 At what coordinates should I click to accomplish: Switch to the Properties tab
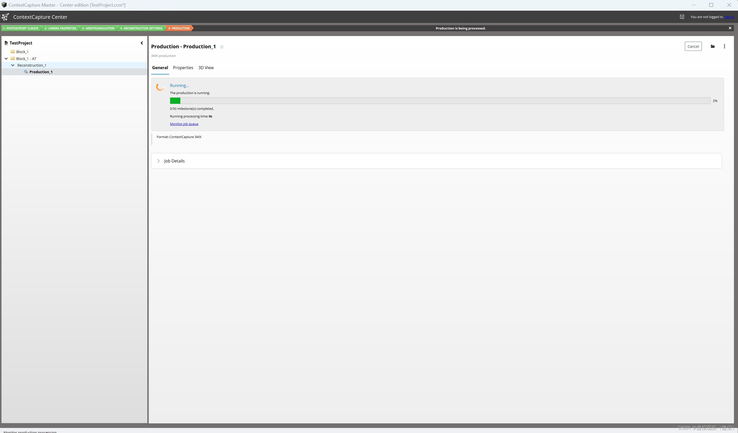click(183, 68)
